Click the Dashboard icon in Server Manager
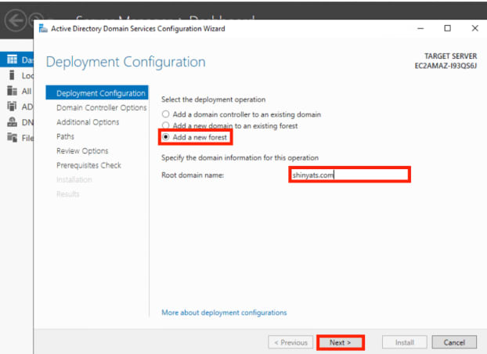The height and width of the screenshot is (354, 487). point(12,59)
